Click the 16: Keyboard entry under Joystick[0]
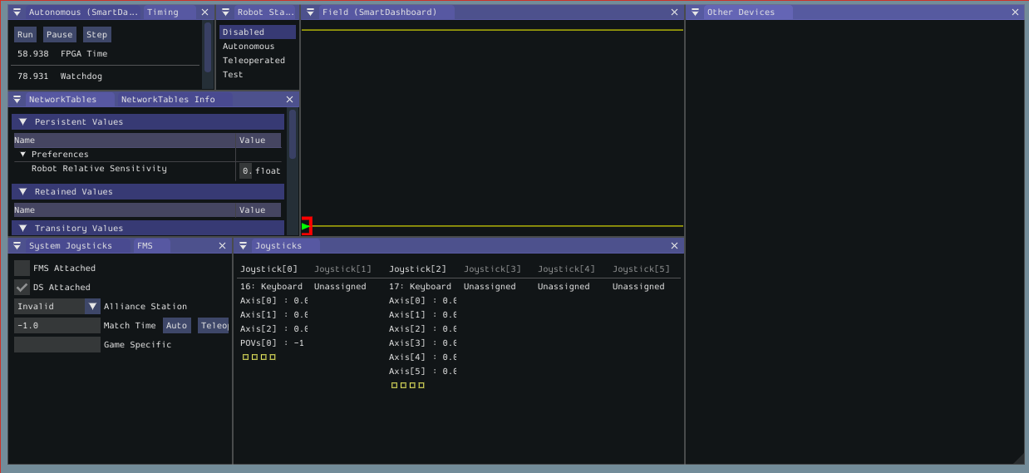1029x473 pixels. pyautogui.click(x=271, y=287)
